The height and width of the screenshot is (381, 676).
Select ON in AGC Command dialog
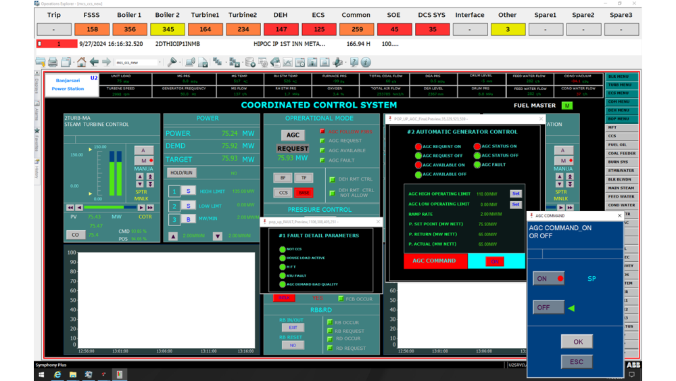click(548, 278)
